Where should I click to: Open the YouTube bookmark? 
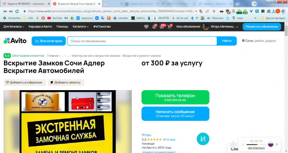(x=54, y=18)
